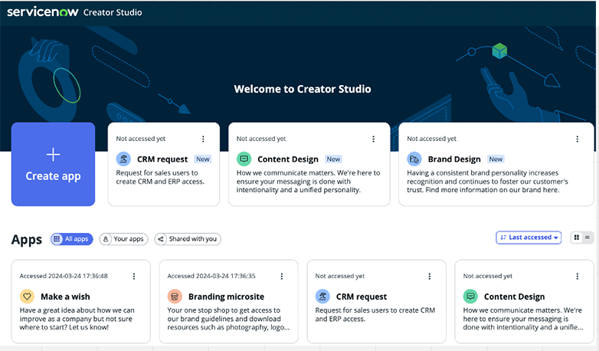Open options menu for Brand Design card
The height and width of the screenshot is (351, 599).
coord(578,139)
